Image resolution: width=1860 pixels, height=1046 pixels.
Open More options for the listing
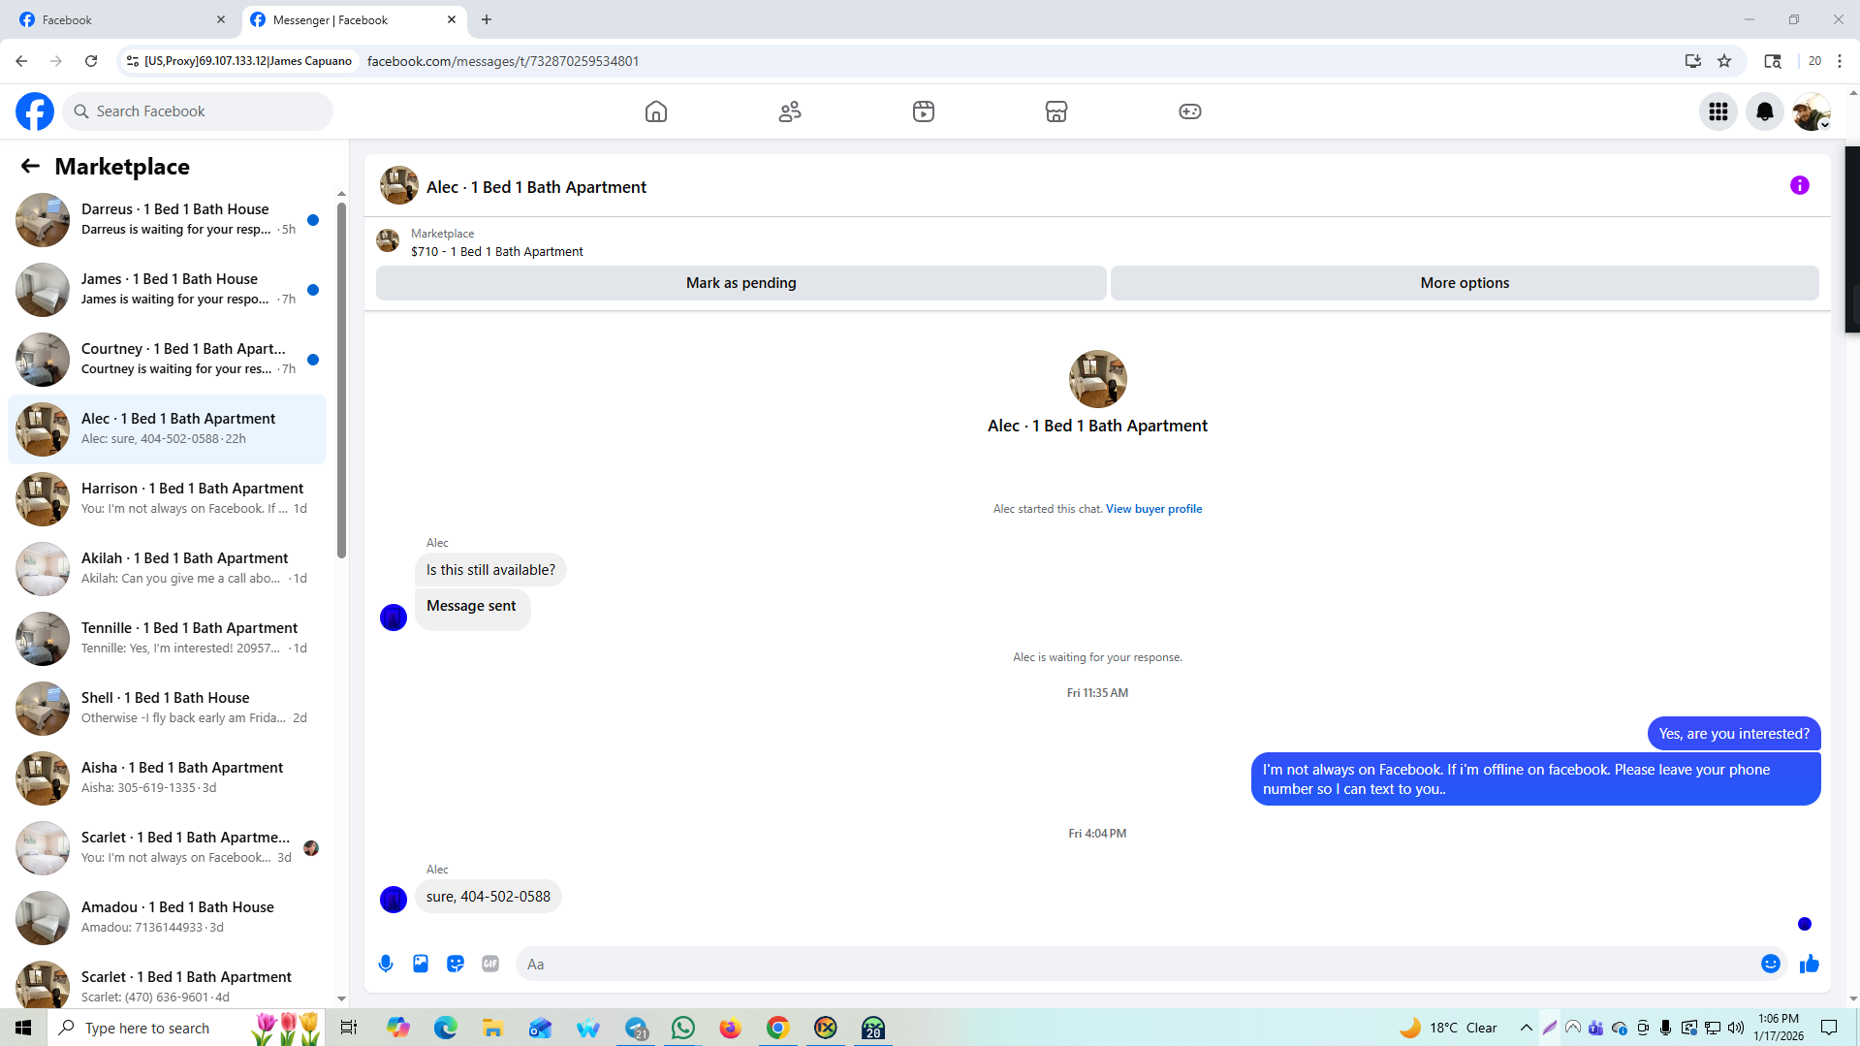1465,283
